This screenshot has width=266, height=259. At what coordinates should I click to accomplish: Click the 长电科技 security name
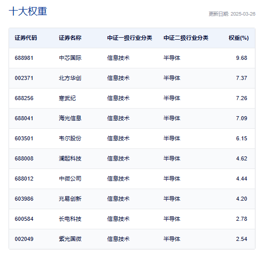[70, 219]
